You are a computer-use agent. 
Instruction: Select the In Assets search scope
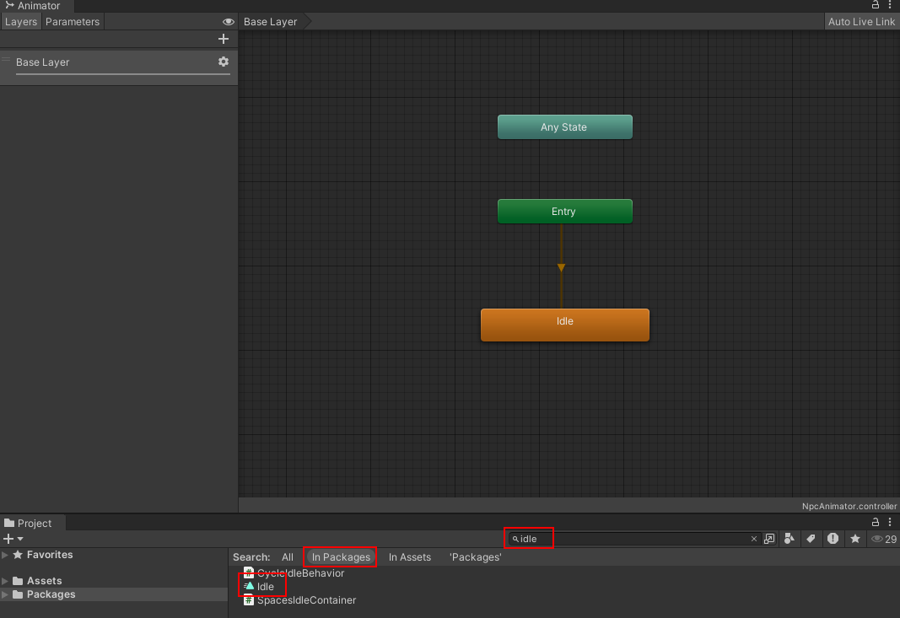click(410, 556)
